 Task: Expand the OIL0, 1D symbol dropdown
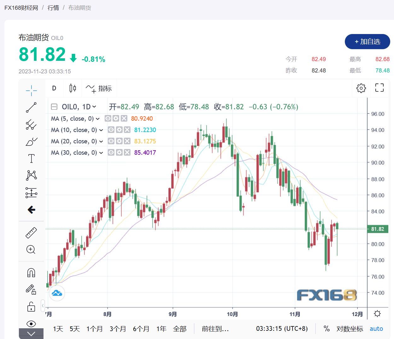pos(94,107)
